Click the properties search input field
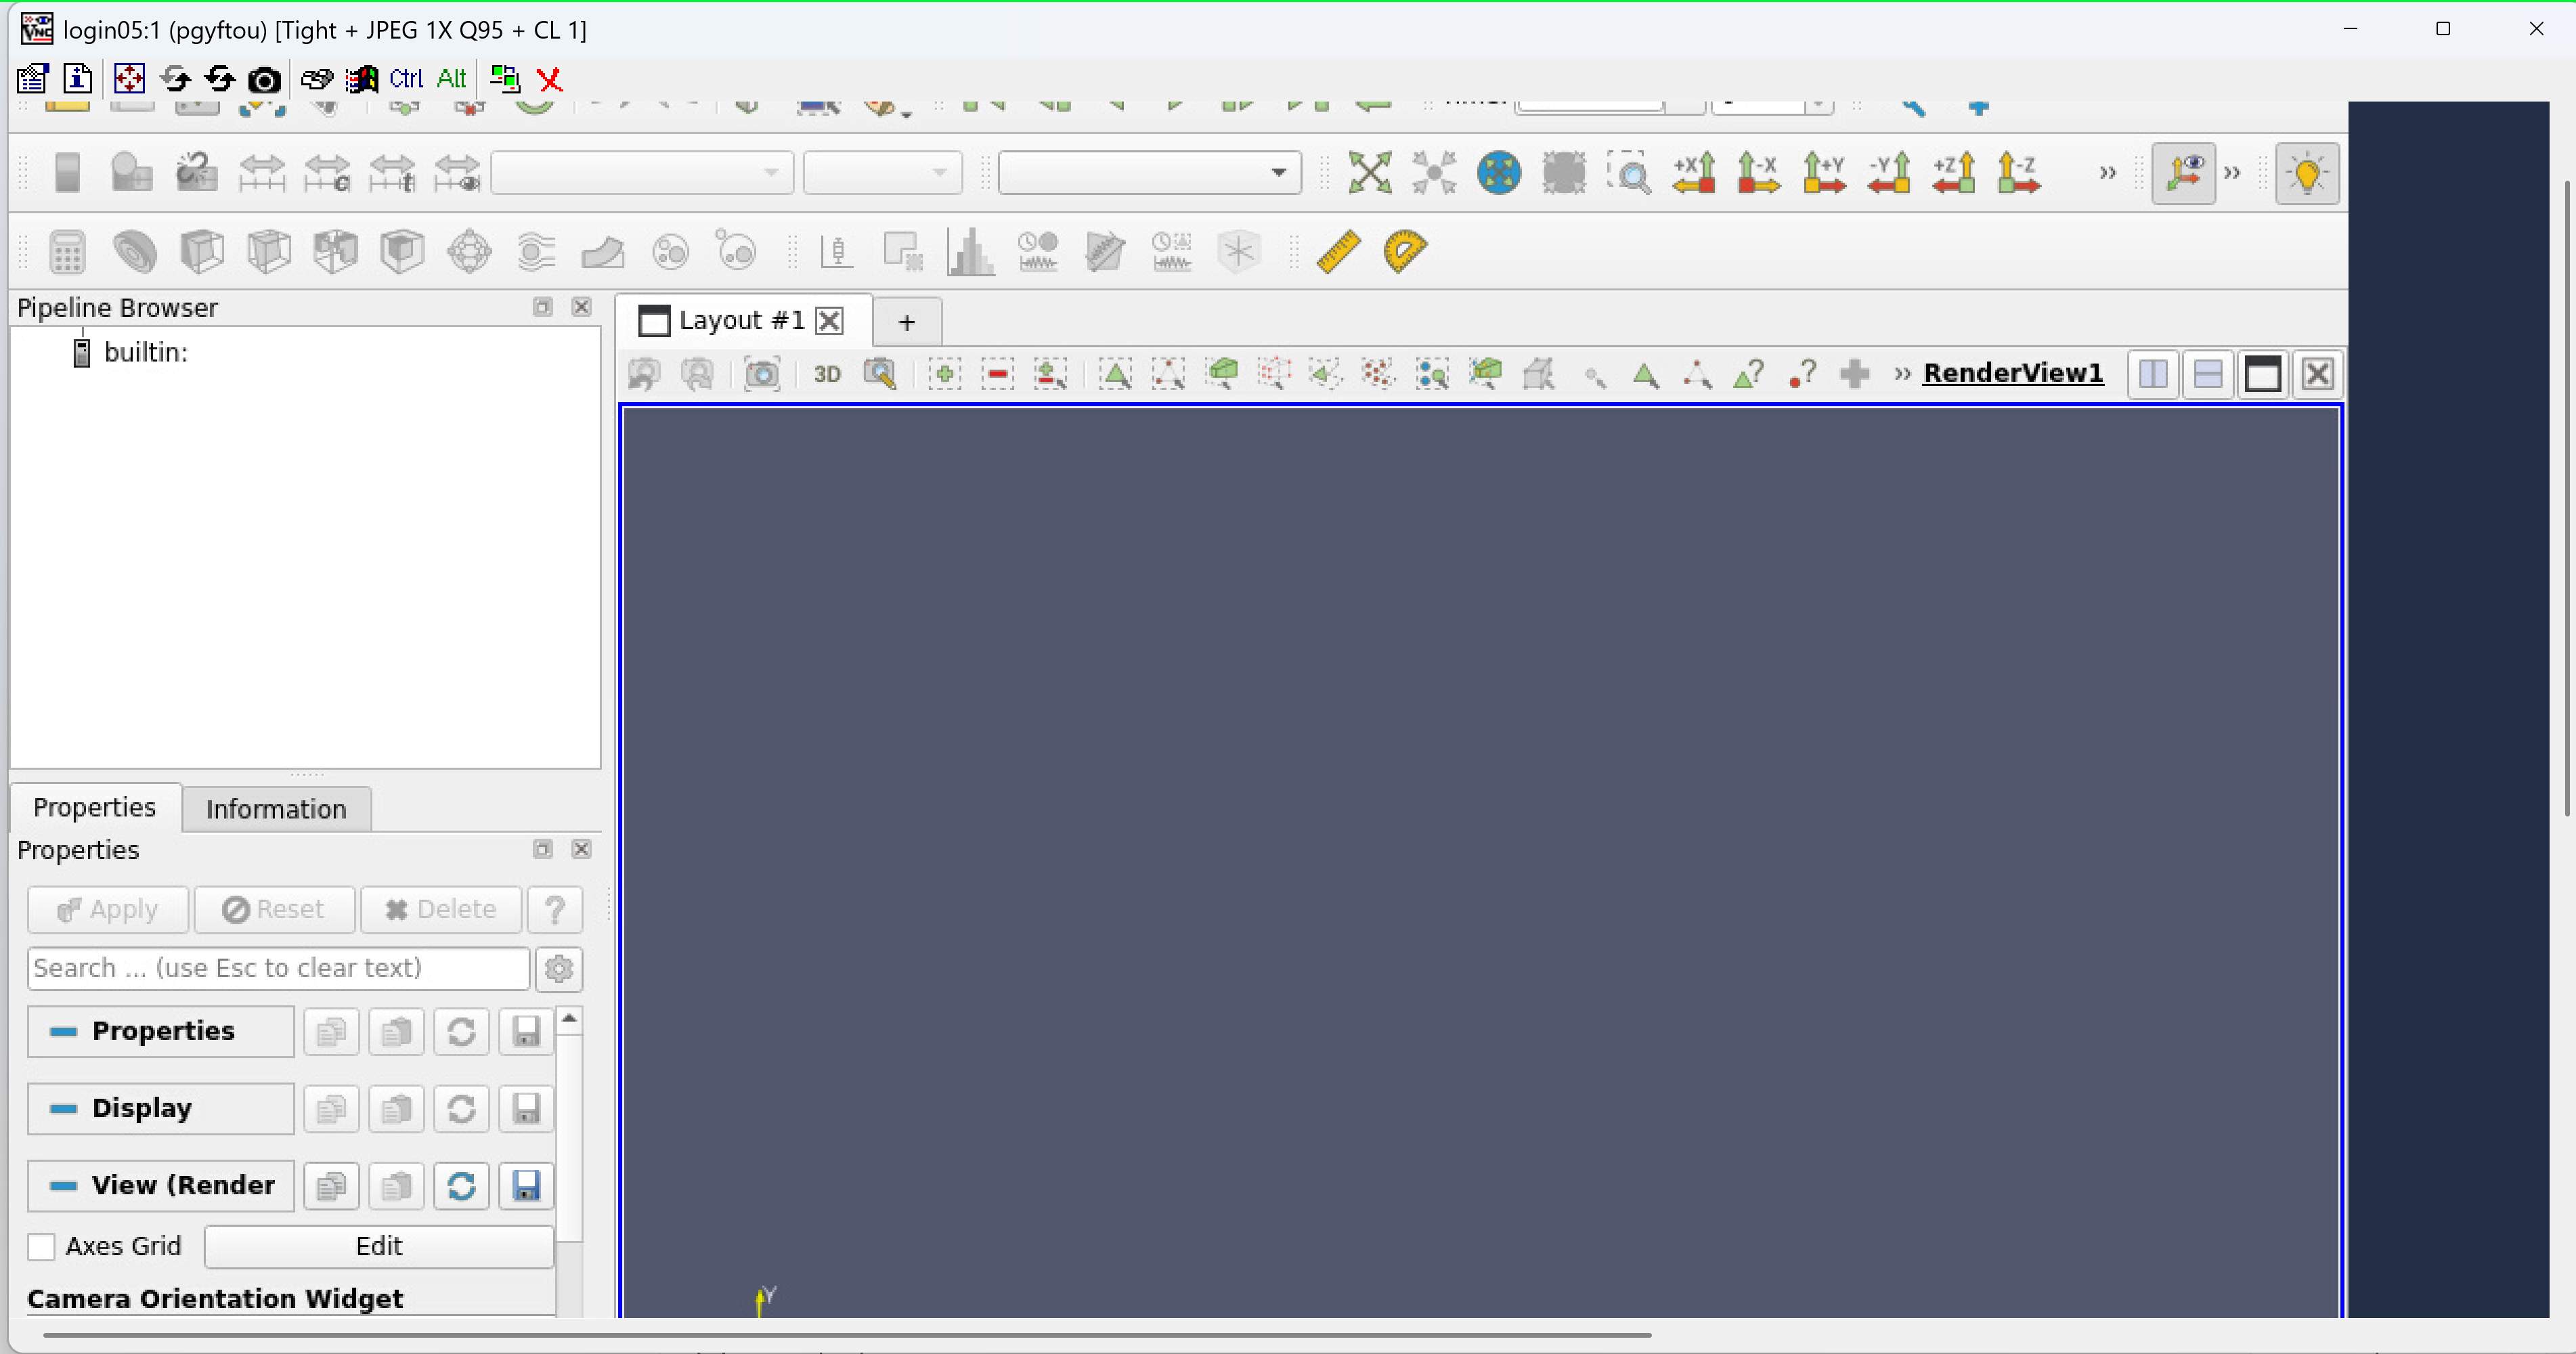 (x=278, y=968)
